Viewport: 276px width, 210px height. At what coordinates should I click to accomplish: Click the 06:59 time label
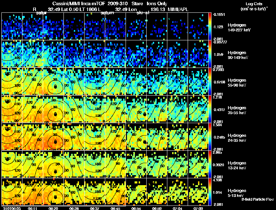157,208
